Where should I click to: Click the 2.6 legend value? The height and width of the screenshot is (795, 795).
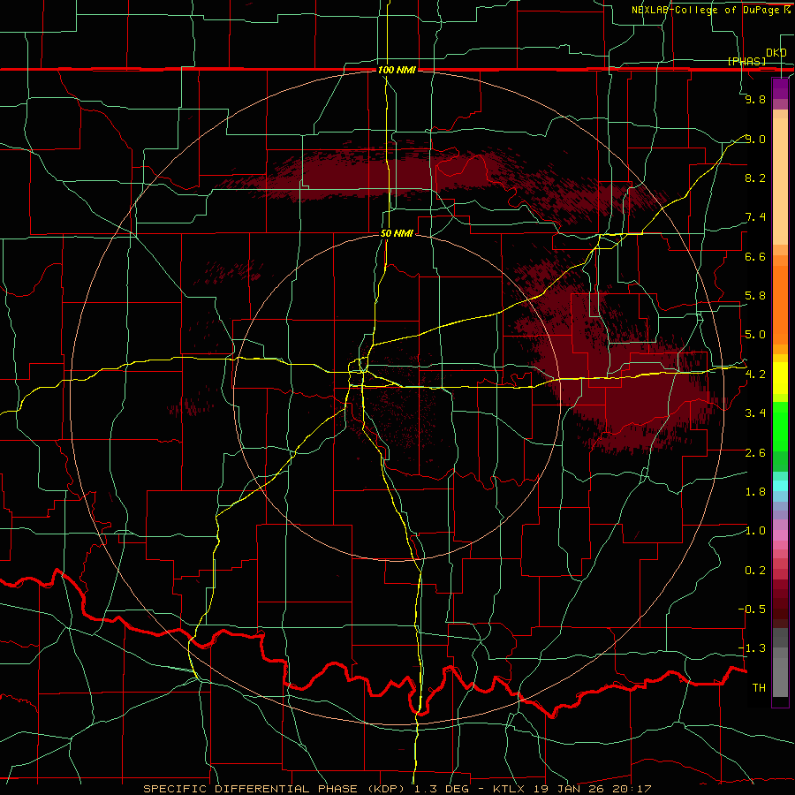point(755,453)
